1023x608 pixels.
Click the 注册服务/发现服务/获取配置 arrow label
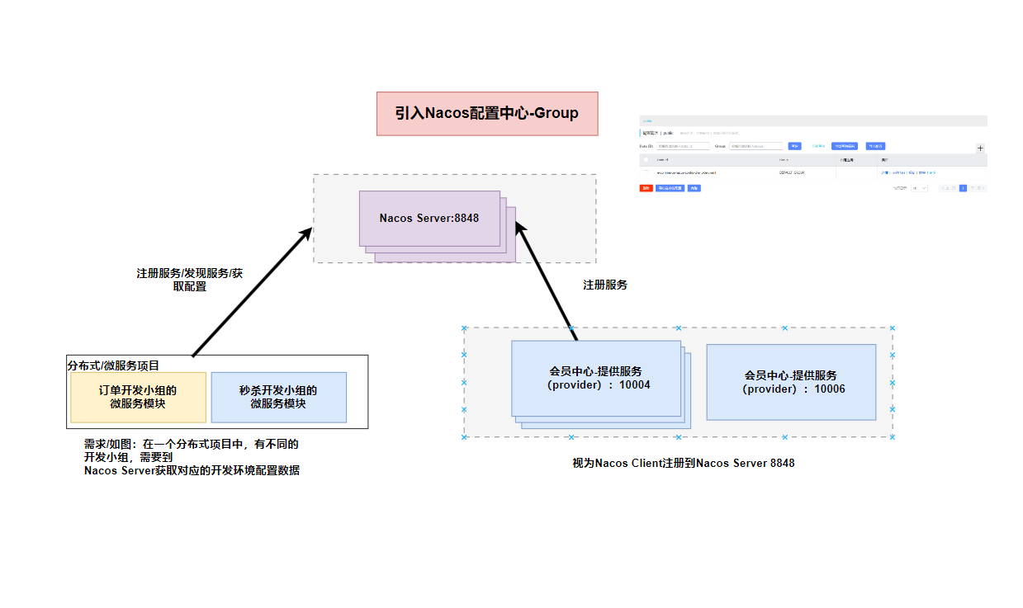click(x=189, y=280)
